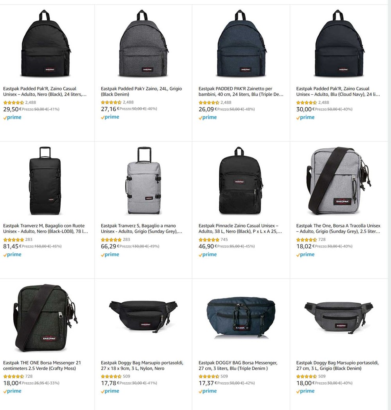
Task: Click the prime logo under the 17,37 € Doggy Bag
Action: point(208,392)
